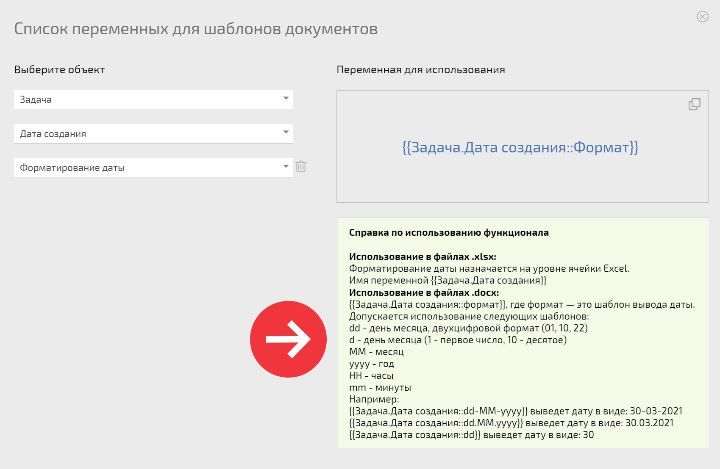Copy the variable to clipboard
Viewport: 720px width, 469px height.
[x=694, y=104]
